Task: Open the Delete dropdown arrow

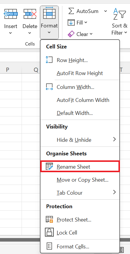Action: point(30,33)
